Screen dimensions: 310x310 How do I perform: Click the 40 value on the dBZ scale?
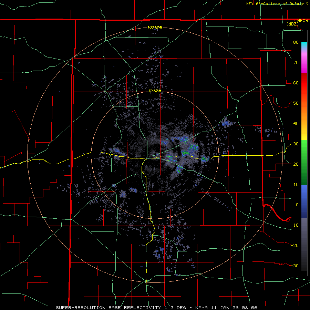[296, 124]
